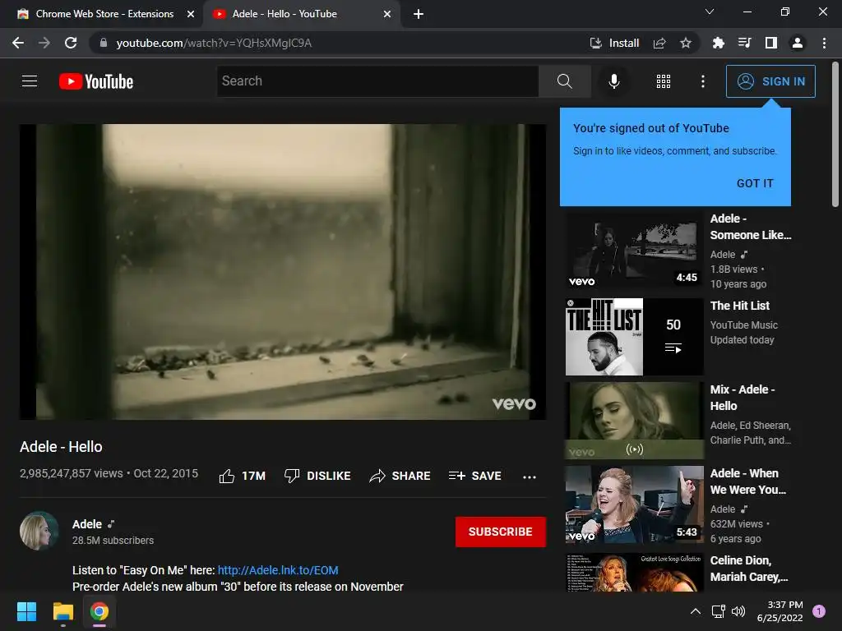
Task: Click the video player to play/pause
Action: coord(283,271)
